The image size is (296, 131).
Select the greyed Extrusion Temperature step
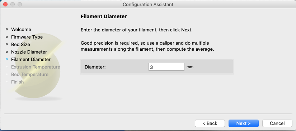click(x=36, y=67)
